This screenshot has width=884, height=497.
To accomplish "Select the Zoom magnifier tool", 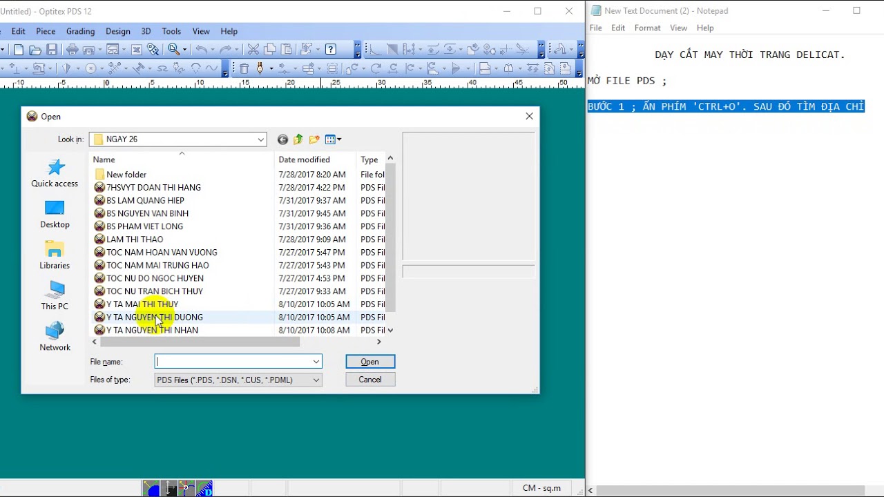I will coord(173,50).
